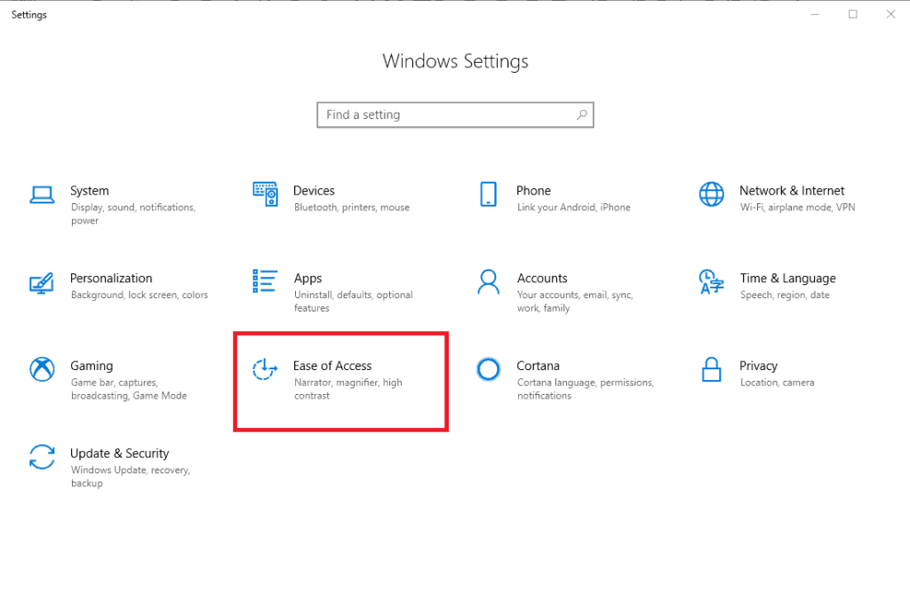Open the Cortana title
The height and width of the screenshot is (608, 910).
[538, 366]
